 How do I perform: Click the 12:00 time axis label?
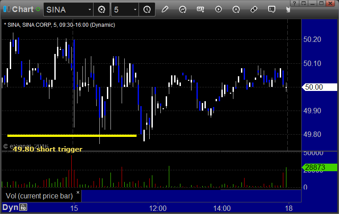coord(158,208)
